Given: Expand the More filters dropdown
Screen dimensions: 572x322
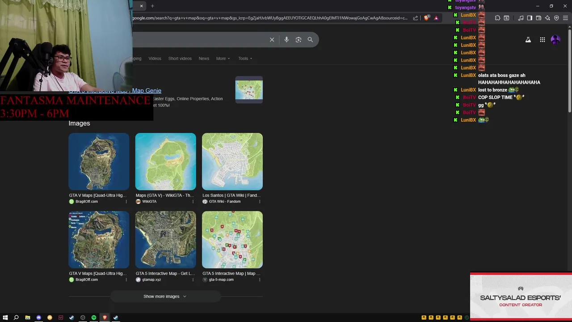Looking at the screenshot, I should [x=223, y=59].
